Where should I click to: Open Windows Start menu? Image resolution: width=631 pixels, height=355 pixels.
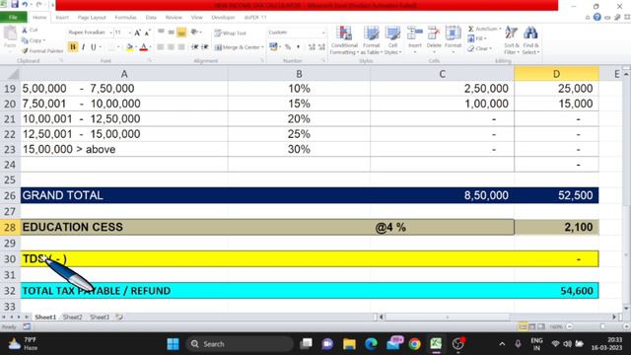click(x=174, y=344)
